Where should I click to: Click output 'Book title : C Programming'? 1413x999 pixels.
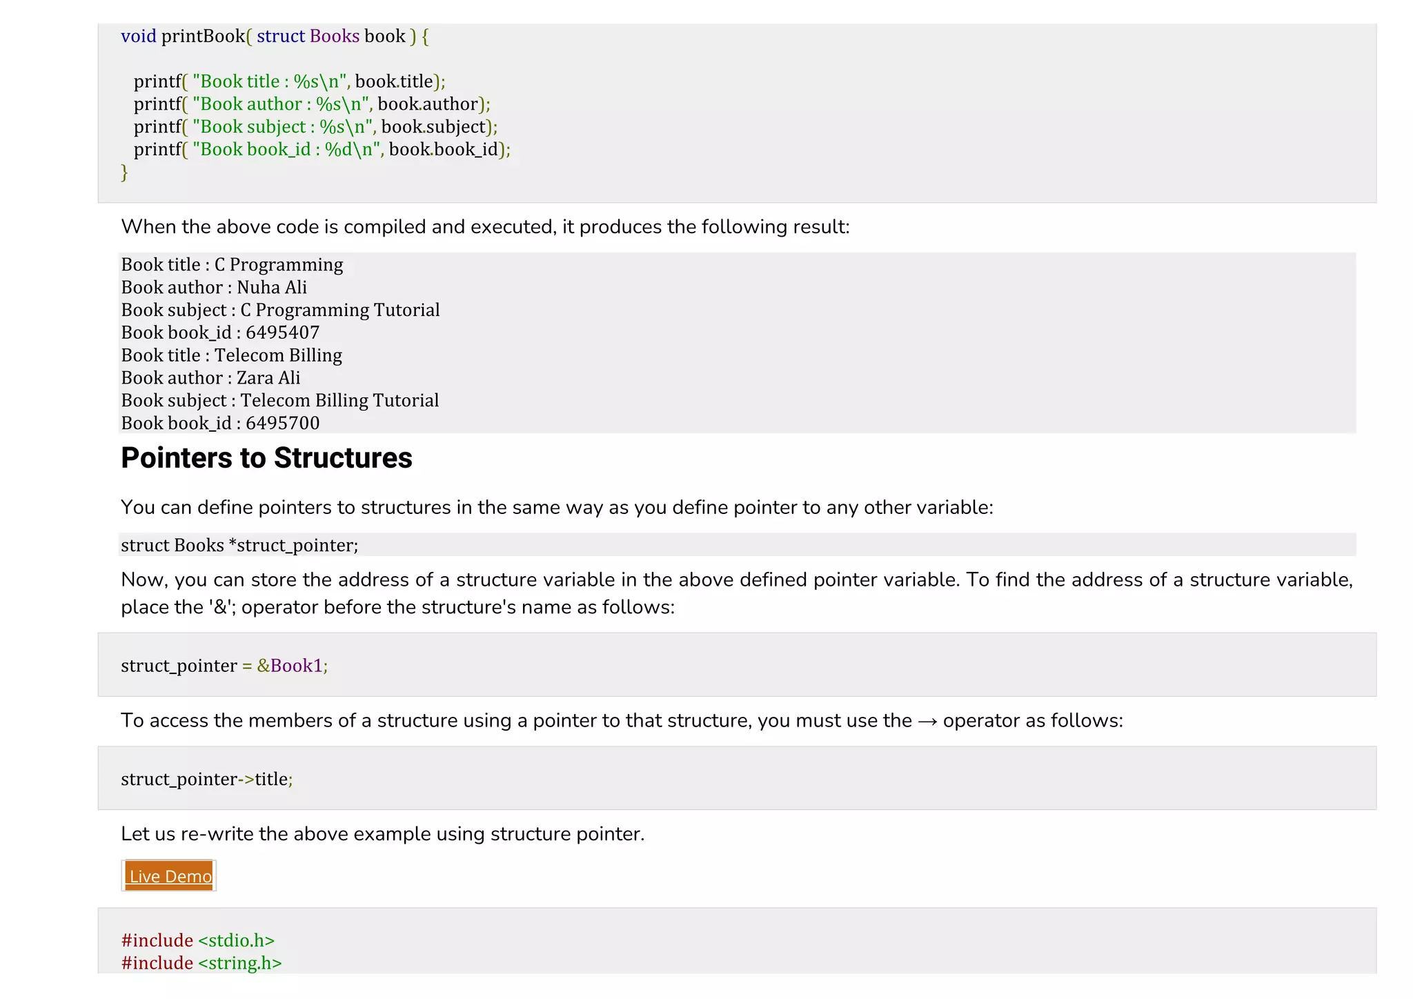point(232,265)
